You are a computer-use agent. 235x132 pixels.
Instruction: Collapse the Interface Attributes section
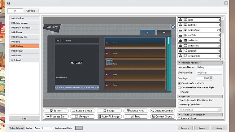click(179, 63)
